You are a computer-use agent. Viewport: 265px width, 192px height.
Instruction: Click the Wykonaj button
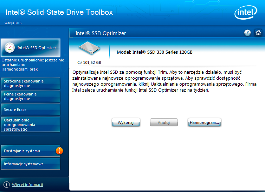coord(126,122)
